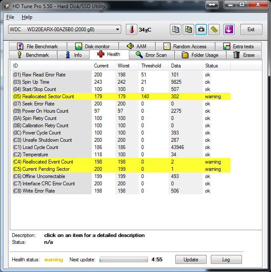Click the Current column header
This screenshot has height=272, width=271.
103,66
